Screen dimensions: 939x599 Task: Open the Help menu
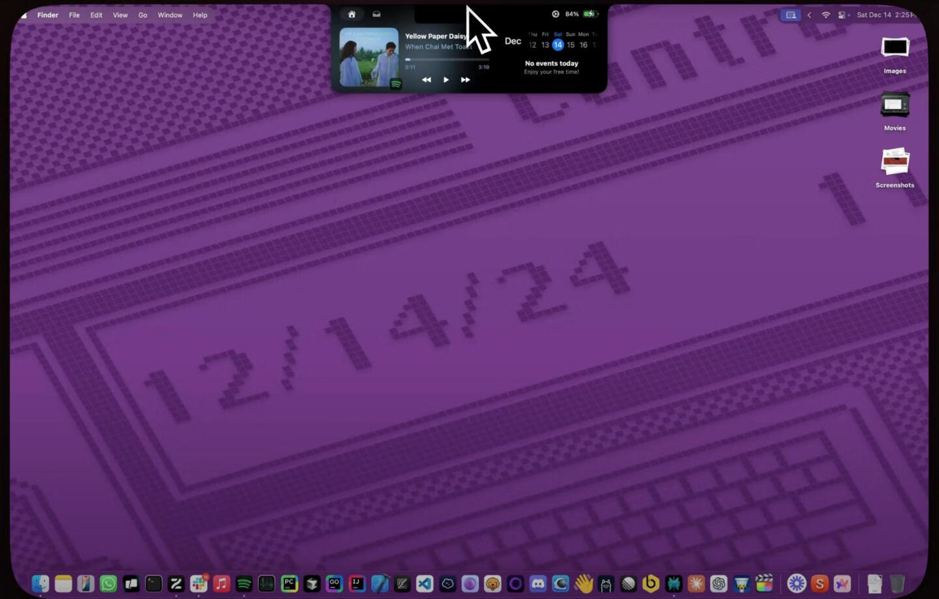click(x=200, y=15)
